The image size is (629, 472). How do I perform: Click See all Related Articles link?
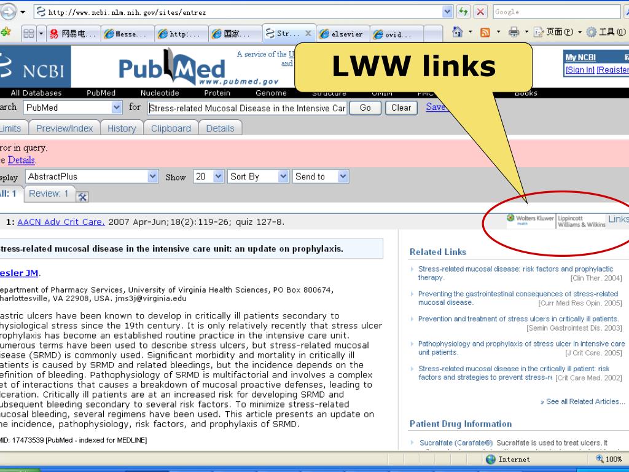pos(582,401)
